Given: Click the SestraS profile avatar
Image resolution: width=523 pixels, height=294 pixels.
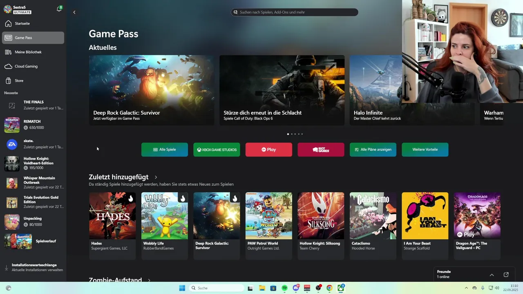Looking at the screenshot, I should (7, 9).
